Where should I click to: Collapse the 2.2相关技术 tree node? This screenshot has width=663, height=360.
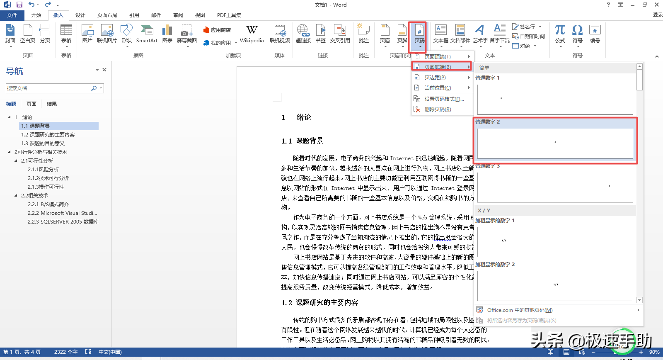tap(16, 195)
